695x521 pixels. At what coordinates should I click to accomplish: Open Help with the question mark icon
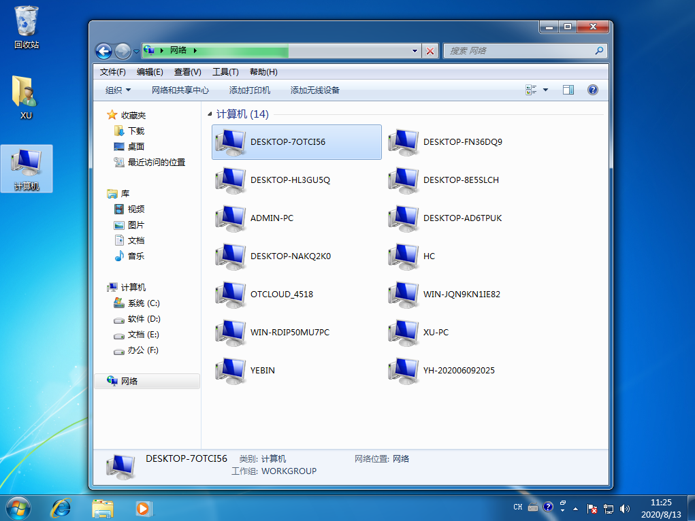pyautogui.click(x=593, y=90)
